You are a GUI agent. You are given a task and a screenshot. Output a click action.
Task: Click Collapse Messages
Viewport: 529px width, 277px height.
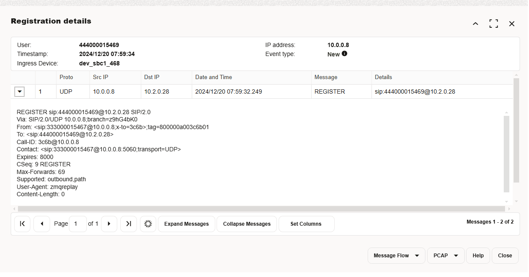pos(247,224)
